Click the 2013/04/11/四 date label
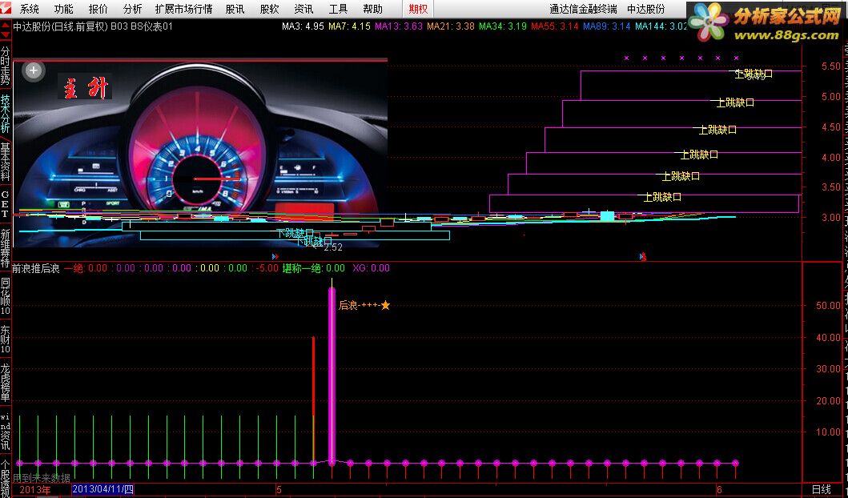The image size is (848, 498). pos(102,490)
